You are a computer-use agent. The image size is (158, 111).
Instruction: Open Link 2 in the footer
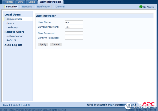[16, 105]
